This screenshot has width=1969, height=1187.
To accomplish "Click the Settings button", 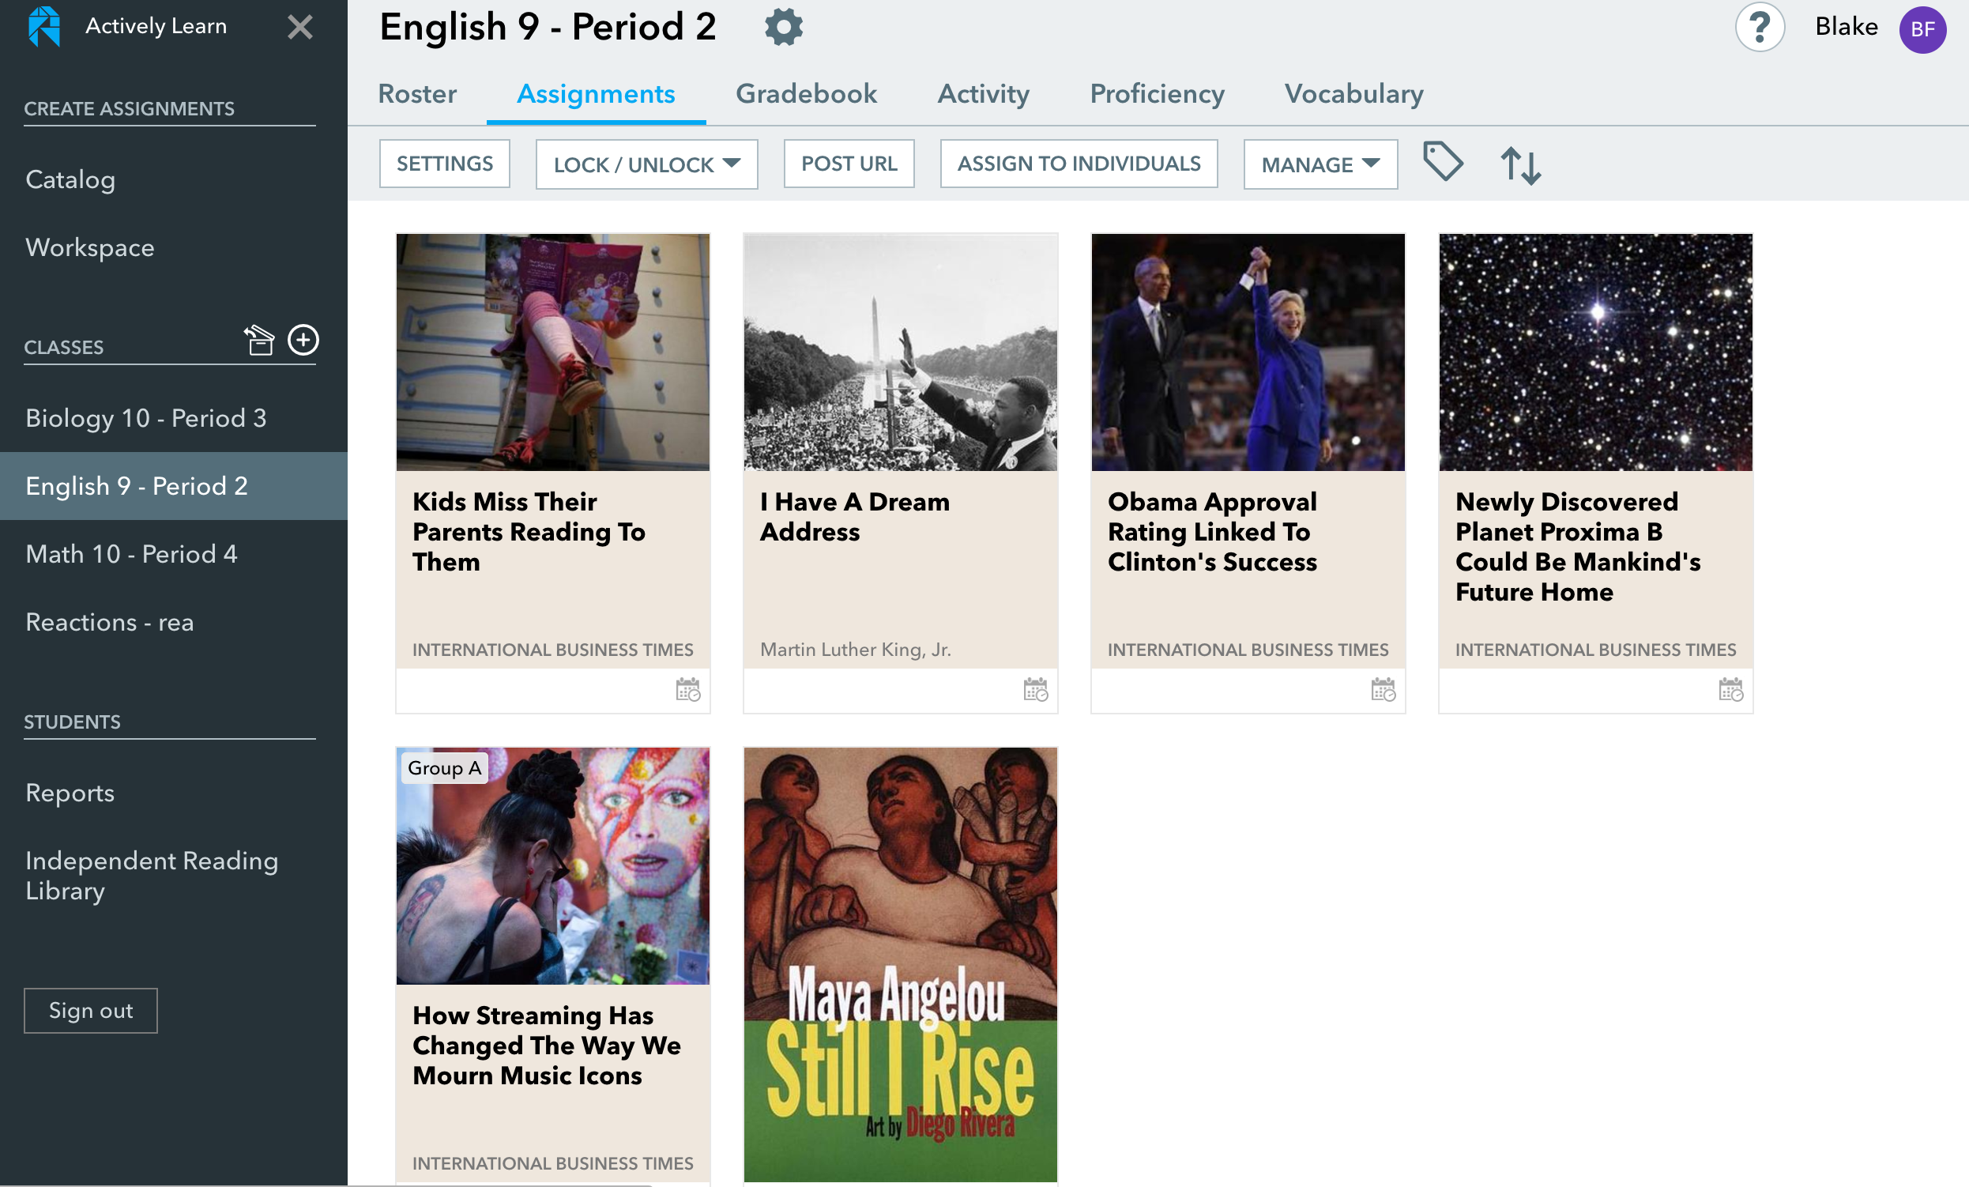I will coord(444,164).
